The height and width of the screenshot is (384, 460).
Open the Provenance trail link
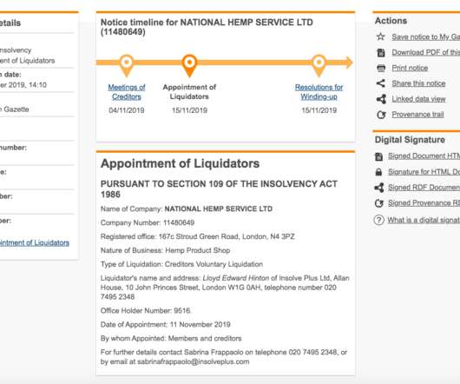click(417, 114)
